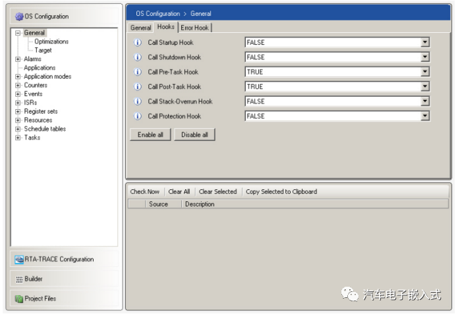Screen dimensions: 456x315
Task: Click info icon beside Call Stack-Overrun Hook
Action: click(x=138, y=102)
